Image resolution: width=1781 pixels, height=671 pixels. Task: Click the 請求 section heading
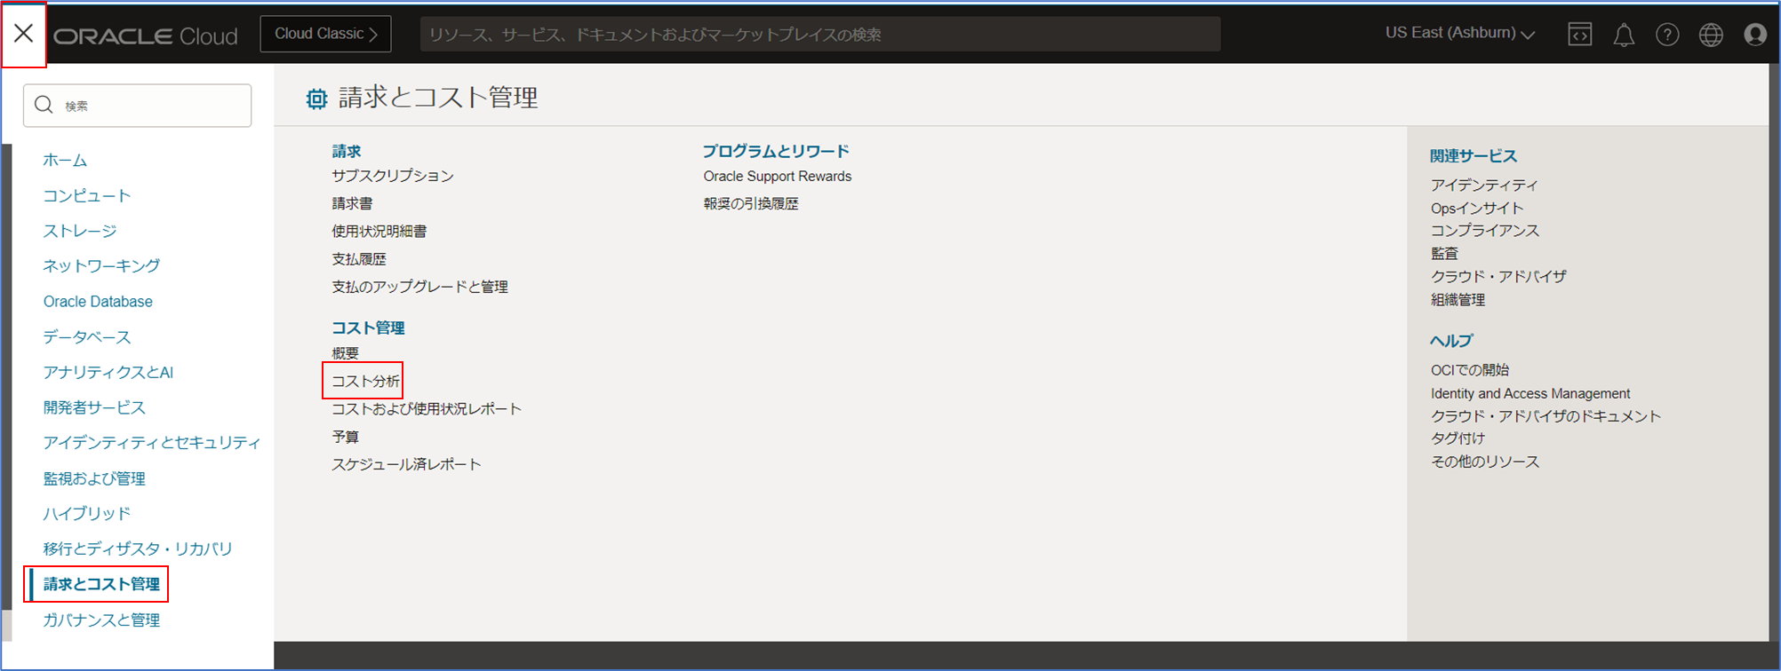tap(347, 151)
